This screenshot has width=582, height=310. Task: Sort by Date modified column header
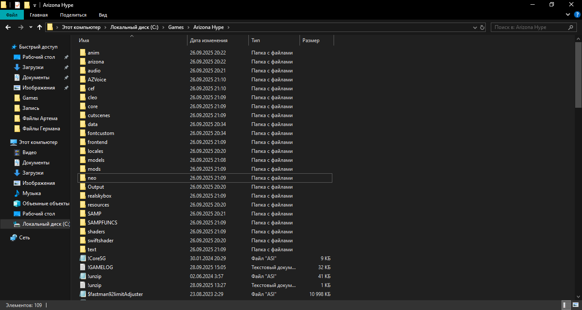(218, 40)
